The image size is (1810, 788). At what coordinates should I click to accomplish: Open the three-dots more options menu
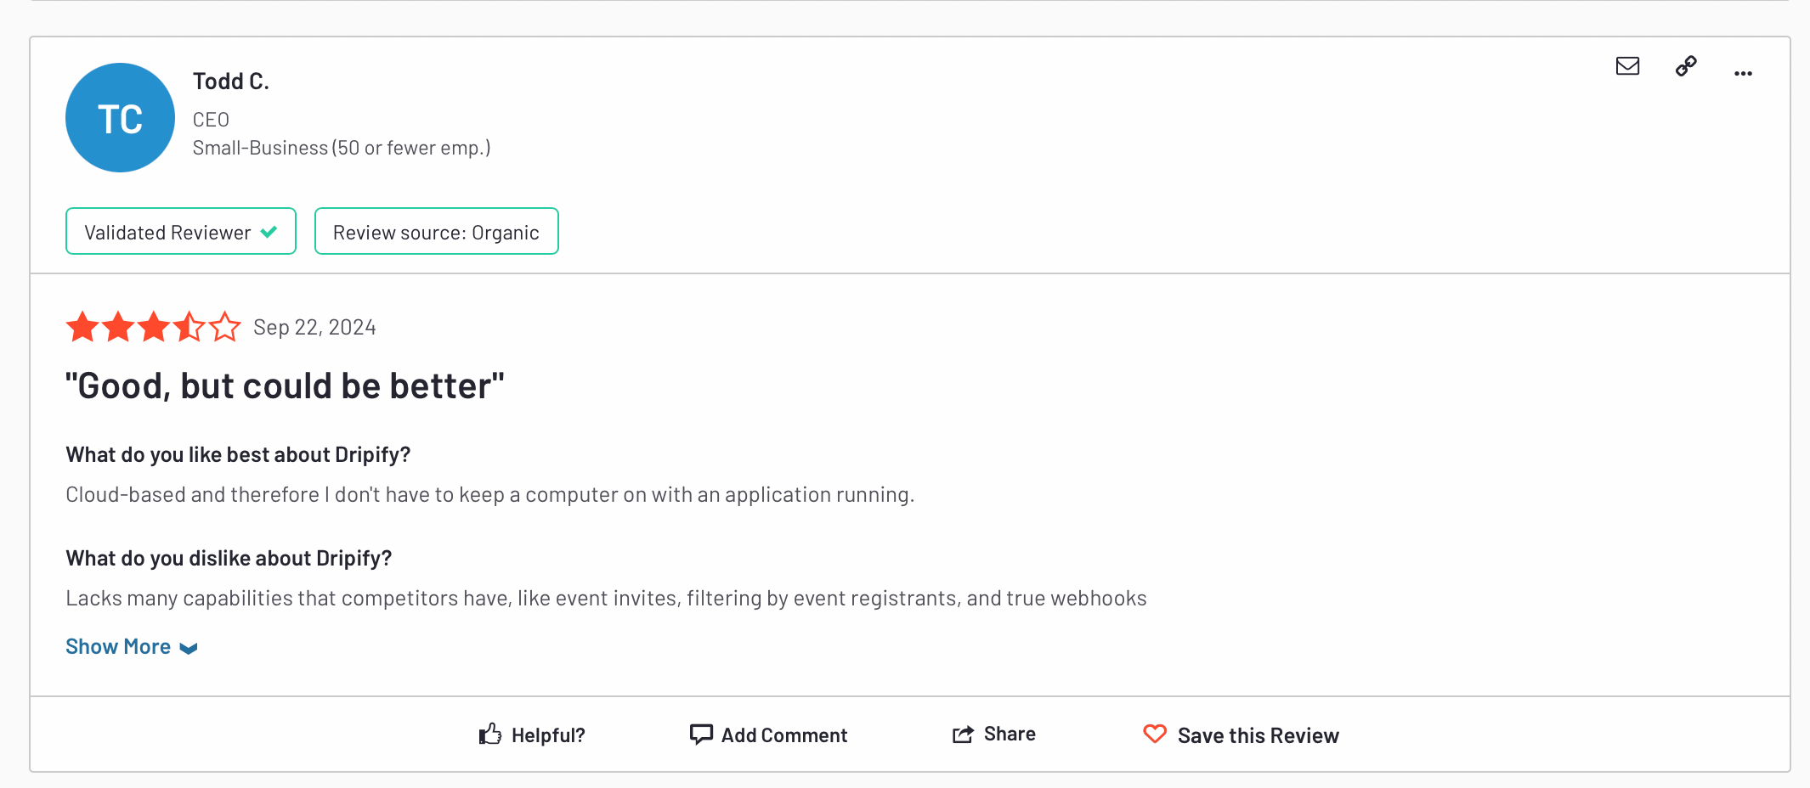pos(1743,74)
